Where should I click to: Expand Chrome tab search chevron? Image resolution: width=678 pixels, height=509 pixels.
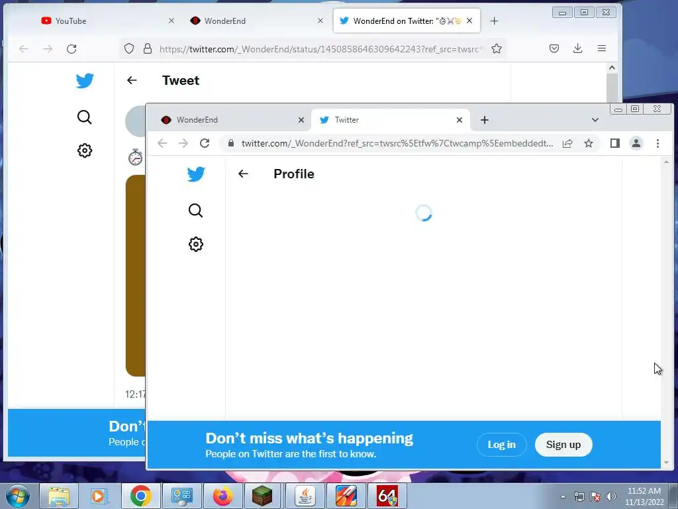tap(595, 120)
